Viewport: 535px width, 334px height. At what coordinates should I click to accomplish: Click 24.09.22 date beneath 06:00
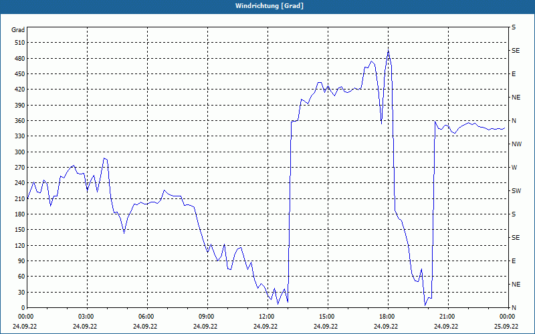[145, 327]
